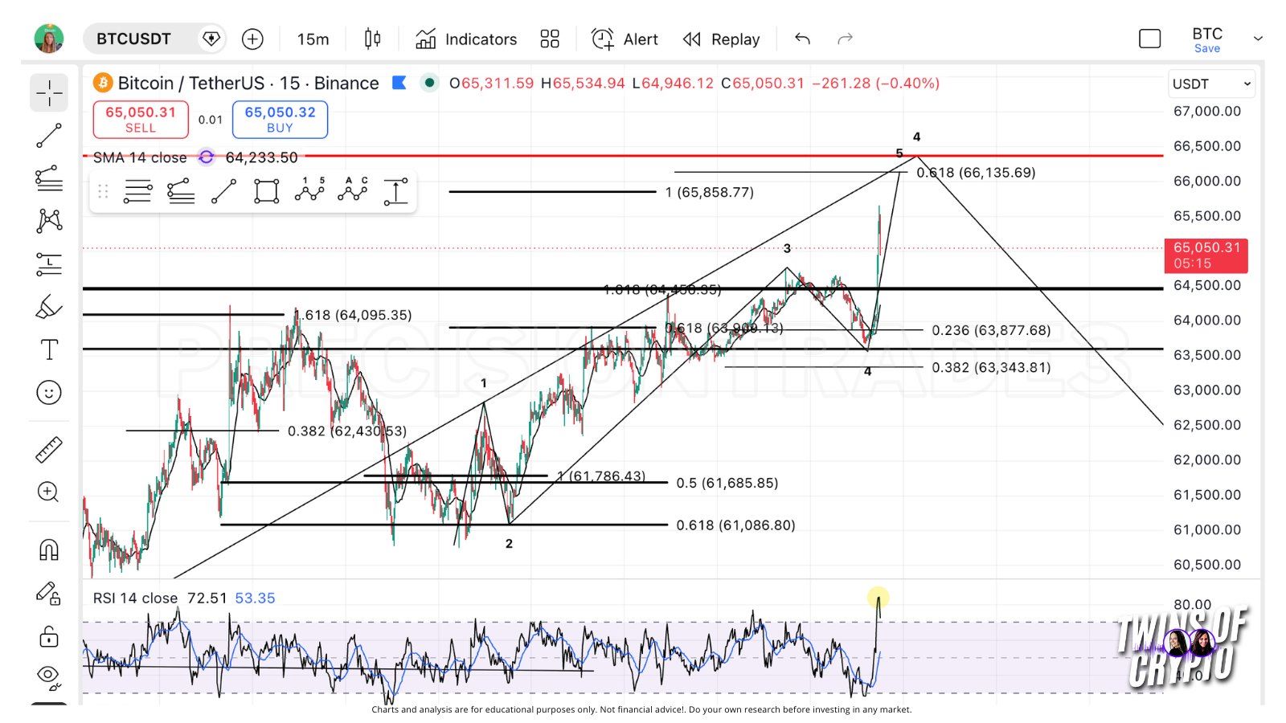Open the Indicators dialog
This screenshot has width=1286, height=723.
466,39
